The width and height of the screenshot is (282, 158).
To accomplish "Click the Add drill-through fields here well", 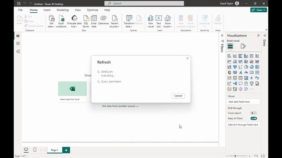I will (243, 125).
